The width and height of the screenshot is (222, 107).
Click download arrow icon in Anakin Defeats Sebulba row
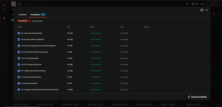pyautogui.click(x=91, y=40)
